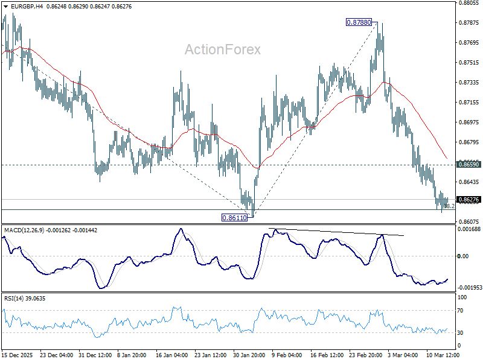The width and height of the screenshot is (483, 362).
Task: Open the chart menu triangle beside EURGBP,H4
Action: pos(5,7)
